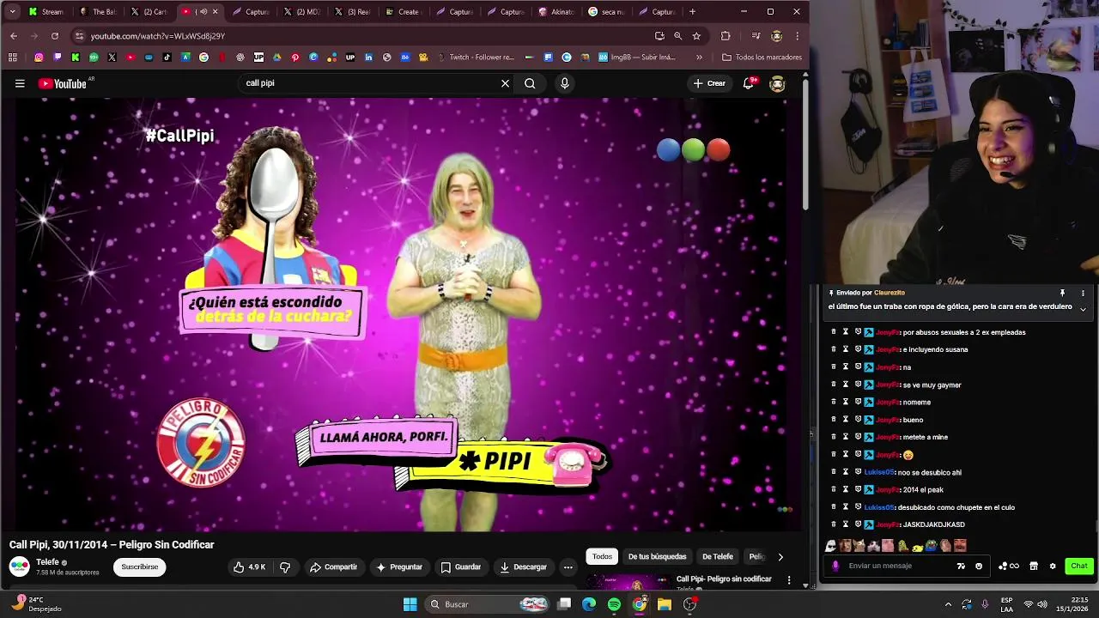The width and height of the screenshot is (1099, 618).
Task: Open the YouTube guide hamburger menu
Action: [x=20, y=83]
